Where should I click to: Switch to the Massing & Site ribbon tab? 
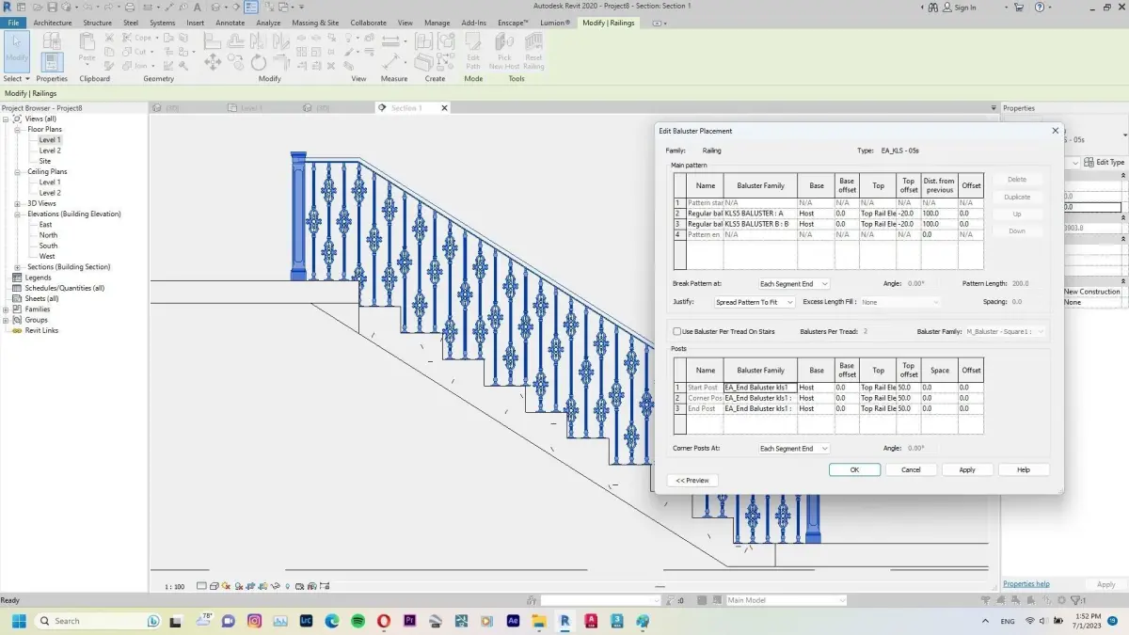(x=315, y=23)
